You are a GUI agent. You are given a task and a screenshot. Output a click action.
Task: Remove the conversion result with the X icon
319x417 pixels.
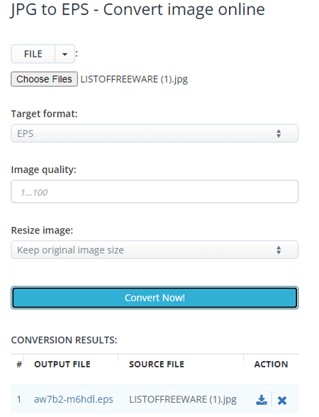pos(282,400)
